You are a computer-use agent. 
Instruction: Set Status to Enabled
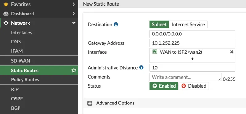[164, 86]
